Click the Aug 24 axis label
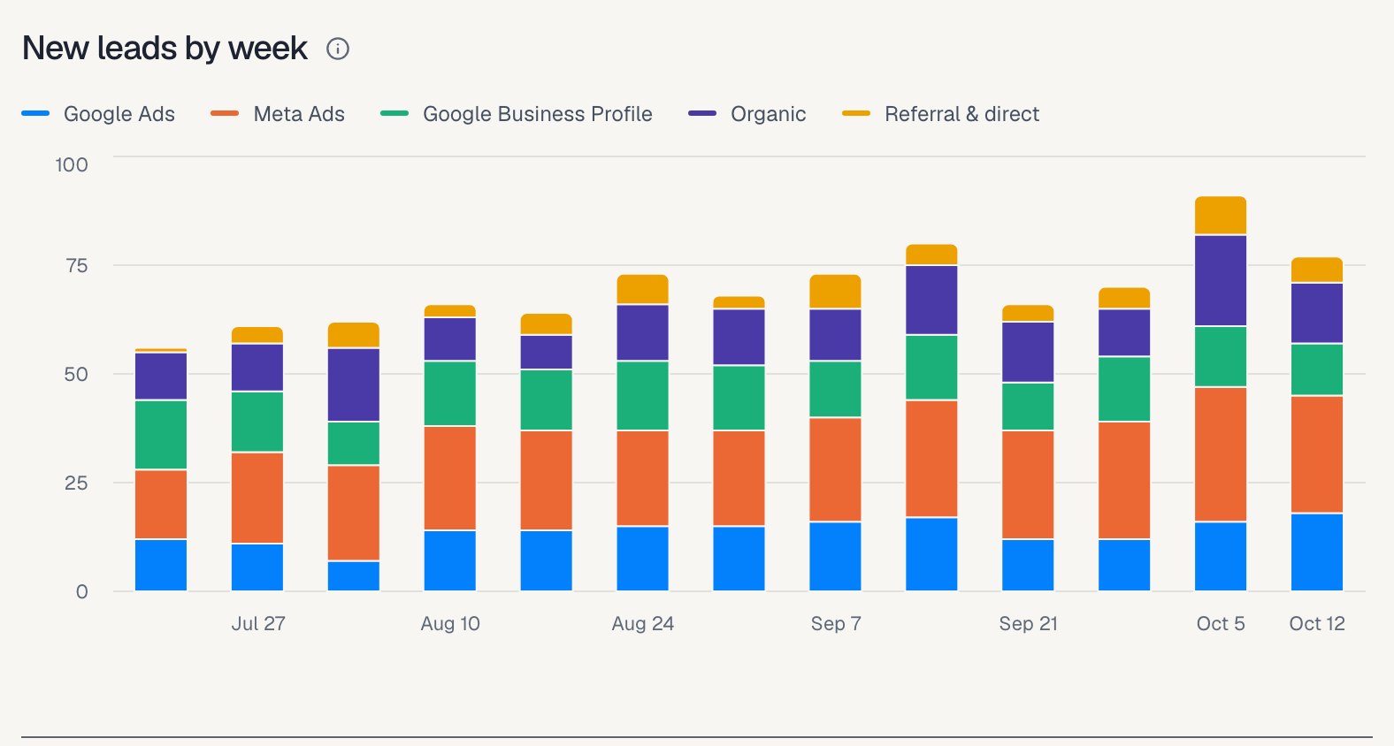Image resolution: width=1394 pixels, height=746 pixels. pyautogui.click(x=643, y=623)
